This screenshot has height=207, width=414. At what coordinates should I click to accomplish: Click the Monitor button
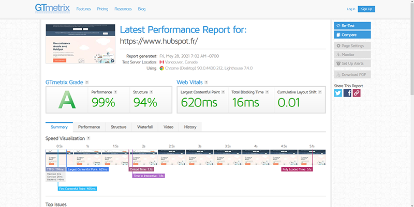click(352, 55)
